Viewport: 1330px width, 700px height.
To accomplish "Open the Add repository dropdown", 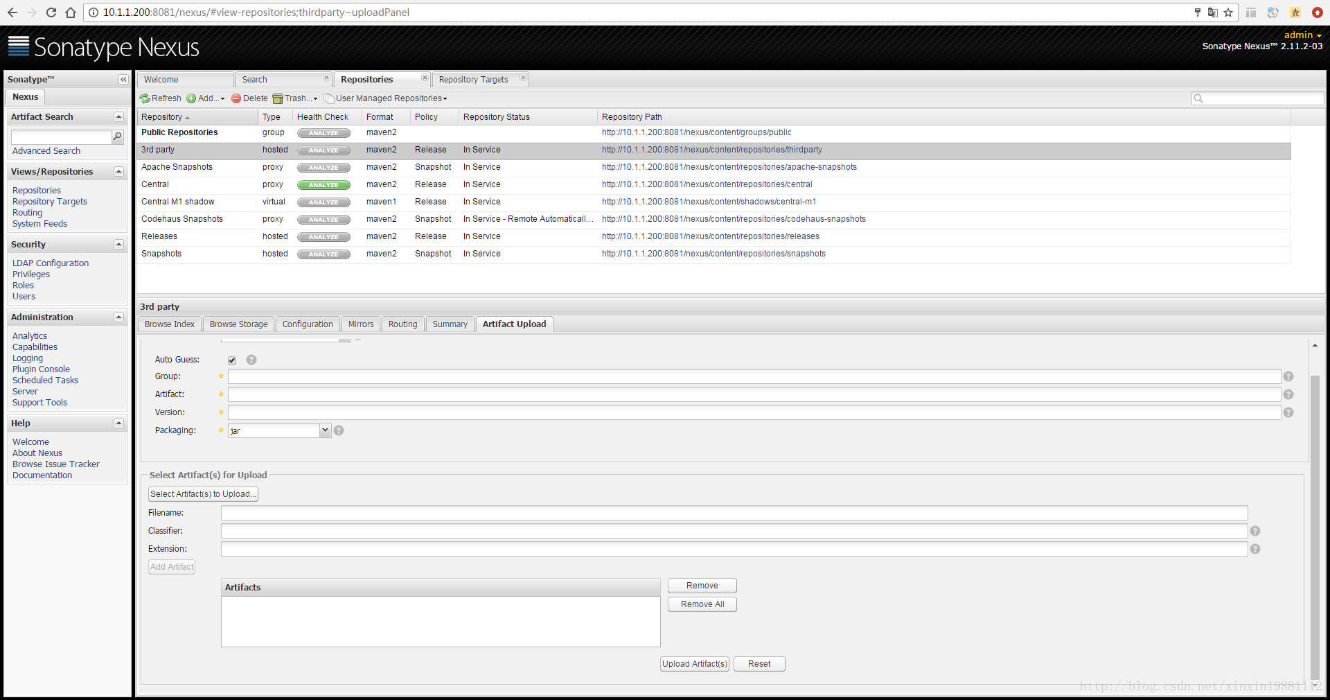I will coord(206,98).
